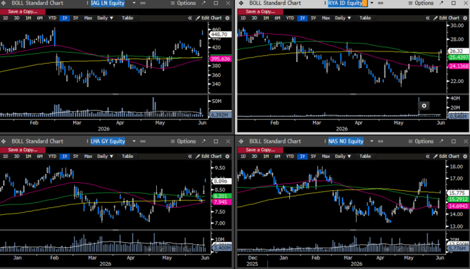
Task: Expand security dropdown arrow next to NAS NO Equity
Action: 372,141
